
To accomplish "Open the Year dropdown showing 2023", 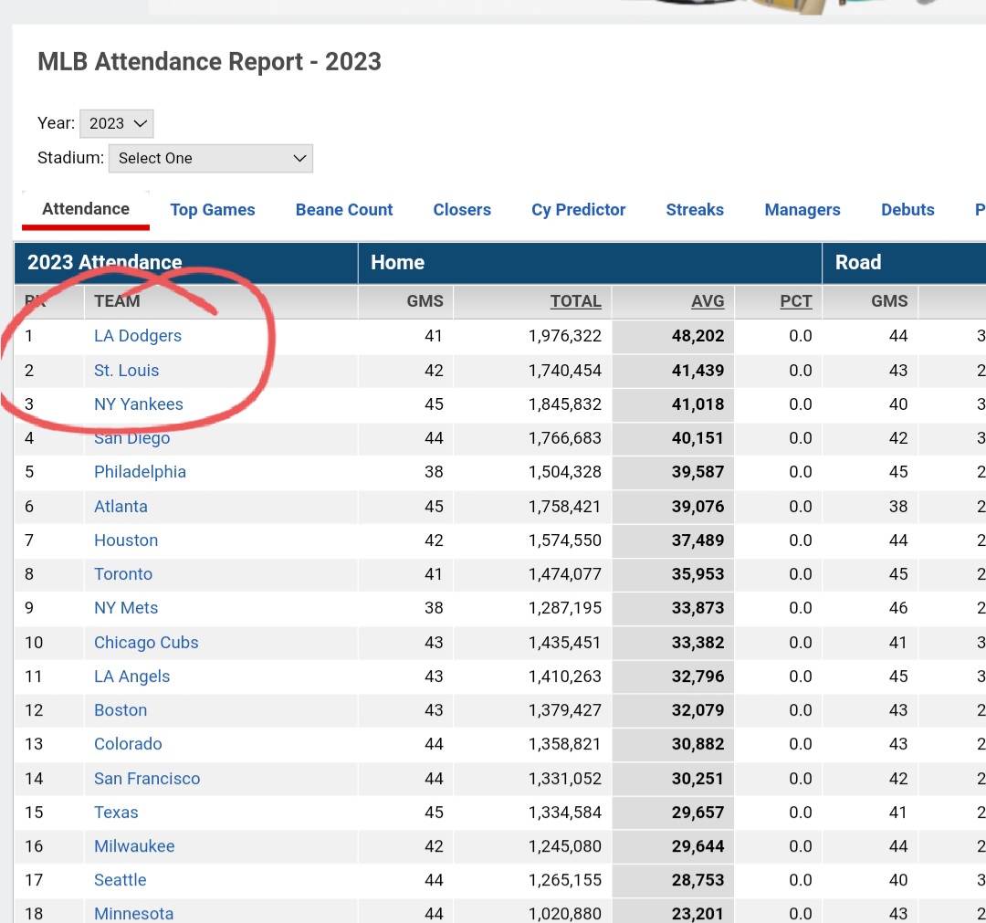I will click(117, 123).
